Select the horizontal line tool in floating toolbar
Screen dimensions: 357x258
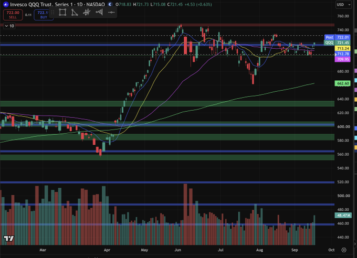click(111, 12)
